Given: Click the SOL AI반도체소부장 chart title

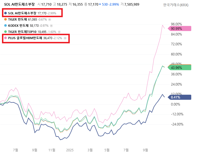Looking at the screenshot, I should click(x=19, y=5).
